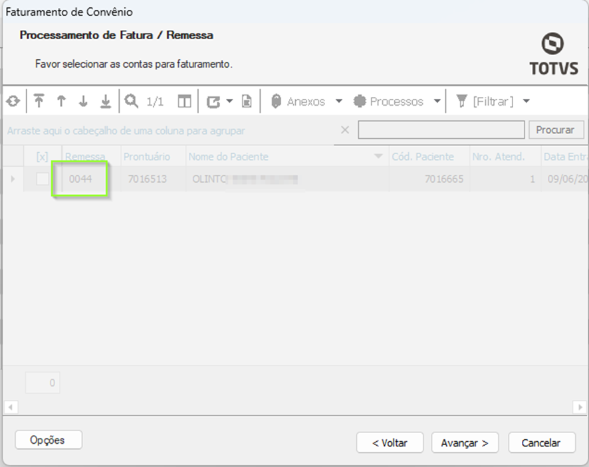Focus the search text field
This screenshot has height=467, width=589.
point(441,130)
